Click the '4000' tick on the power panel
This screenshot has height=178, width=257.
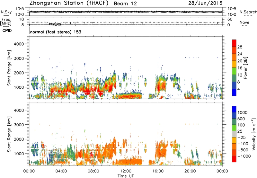tap(19, 44)
